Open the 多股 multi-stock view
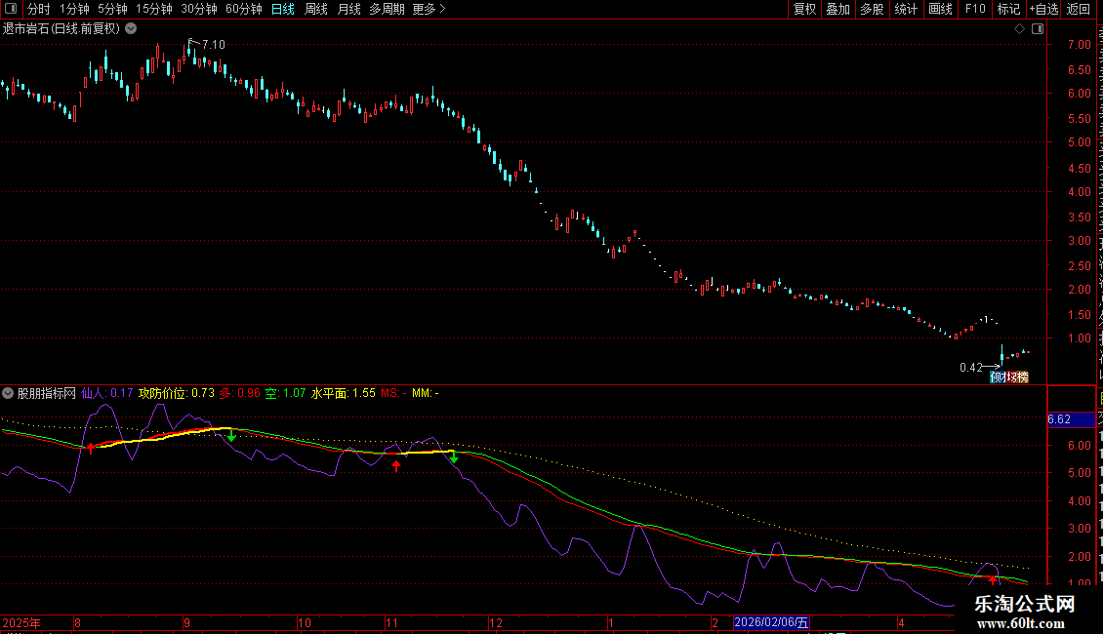1103x634 pixels. click(x=872, y=9)
